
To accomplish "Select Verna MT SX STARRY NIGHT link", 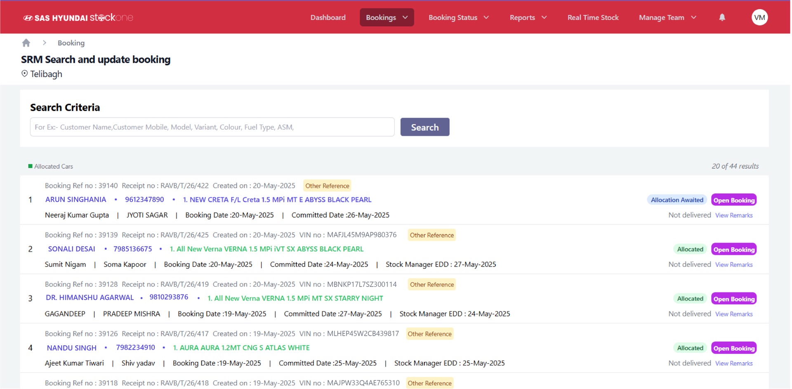I will (295, 298).
